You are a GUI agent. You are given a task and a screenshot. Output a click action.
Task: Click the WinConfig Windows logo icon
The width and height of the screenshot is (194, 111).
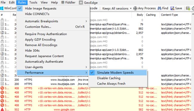[x=2, y=8]
